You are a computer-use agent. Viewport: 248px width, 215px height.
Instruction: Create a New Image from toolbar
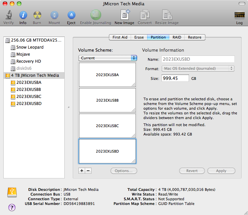coord(125,15)
